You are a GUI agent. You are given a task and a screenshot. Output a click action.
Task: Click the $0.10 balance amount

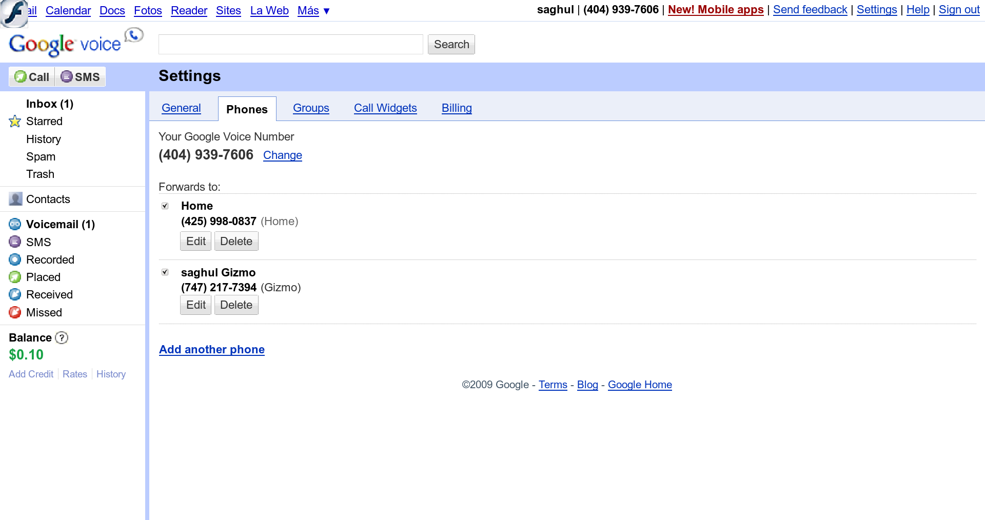point(26,355)
